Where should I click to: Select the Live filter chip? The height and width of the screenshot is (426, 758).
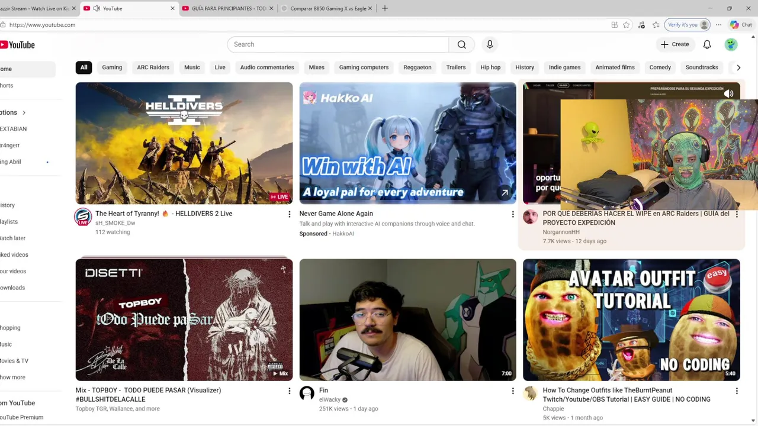tap(220, 67)
